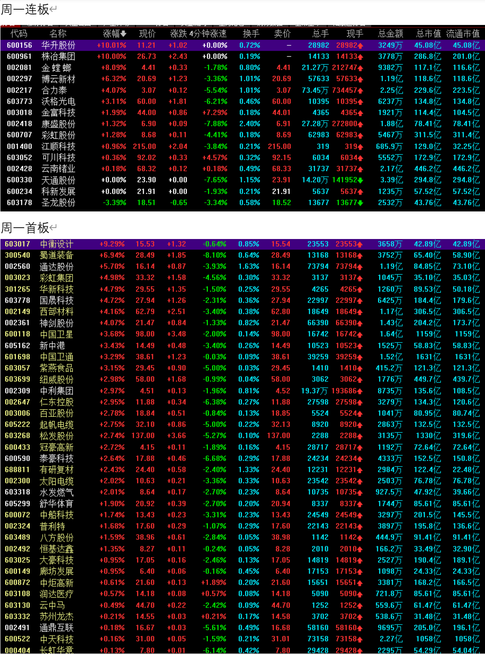Click the +7.29% 涨速 value for 金富科技
485x654 pixels.
[214, 113]
